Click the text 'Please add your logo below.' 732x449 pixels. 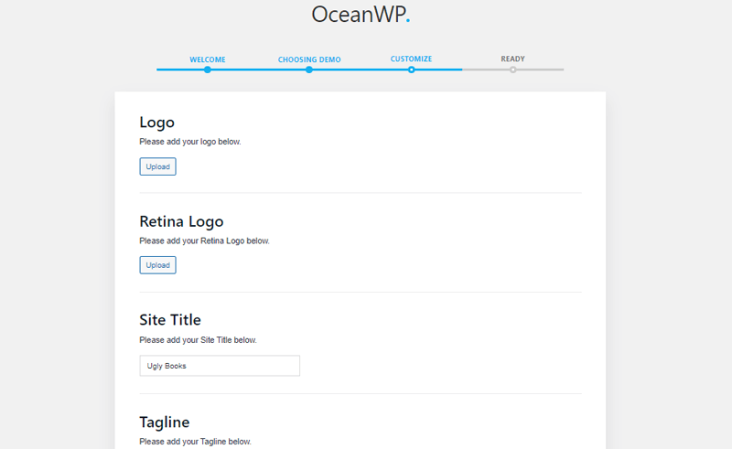point(190,142)
